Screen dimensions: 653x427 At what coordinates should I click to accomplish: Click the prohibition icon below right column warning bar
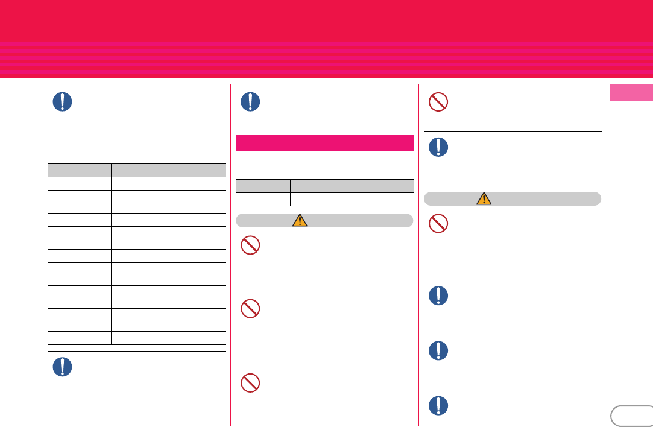point(438,223)
